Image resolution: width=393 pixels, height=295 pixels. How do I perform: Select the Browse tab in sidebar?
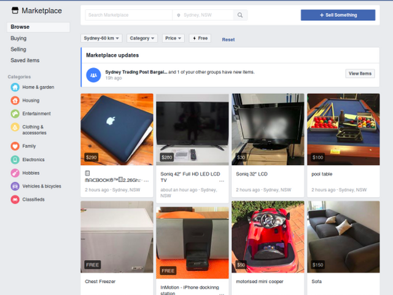38,27
